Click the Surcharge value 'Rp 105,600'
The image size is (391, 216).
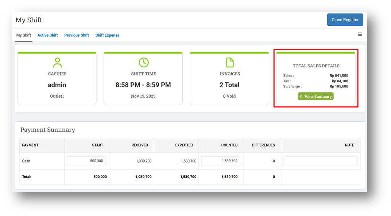point(339,86)
